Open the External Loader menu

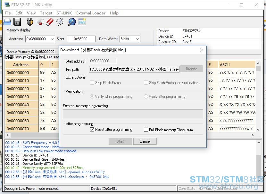91,13
